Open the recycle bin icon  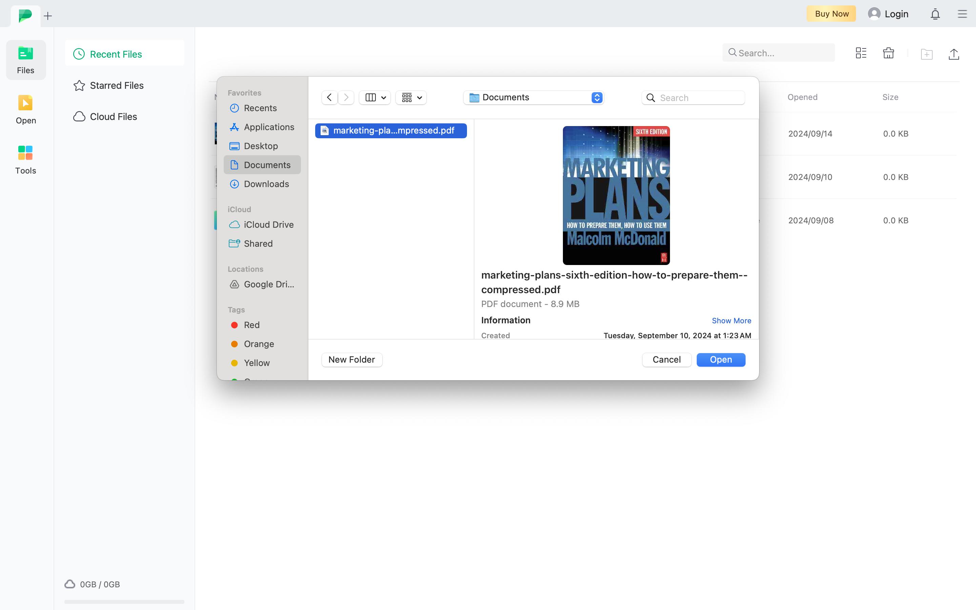[x=889, y=53]
